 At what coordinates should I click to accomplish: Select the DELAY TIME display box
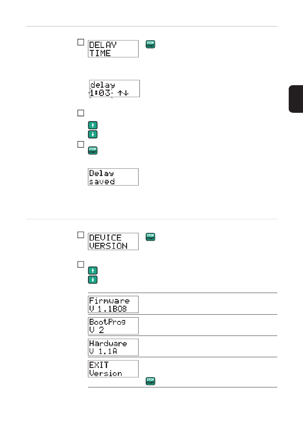coord(113,49)
